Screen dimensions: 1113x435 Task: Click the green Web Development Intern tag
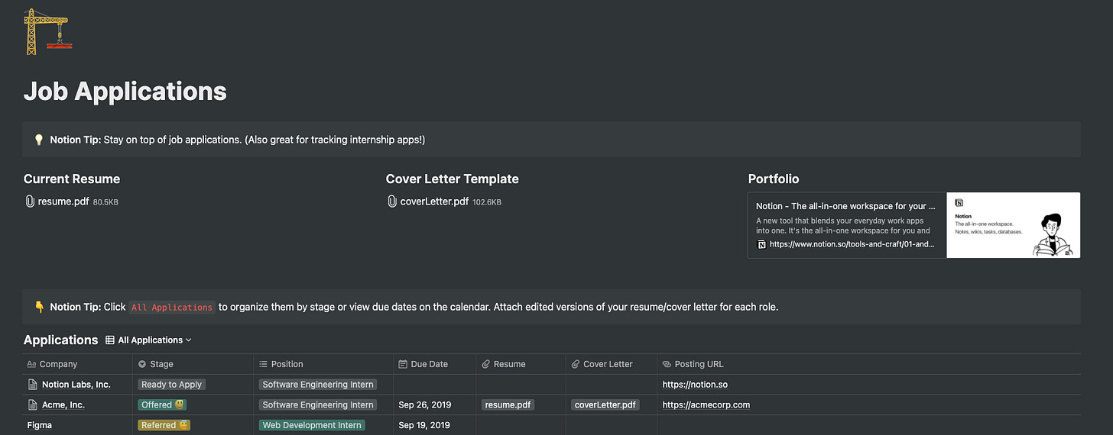(312, 425)
